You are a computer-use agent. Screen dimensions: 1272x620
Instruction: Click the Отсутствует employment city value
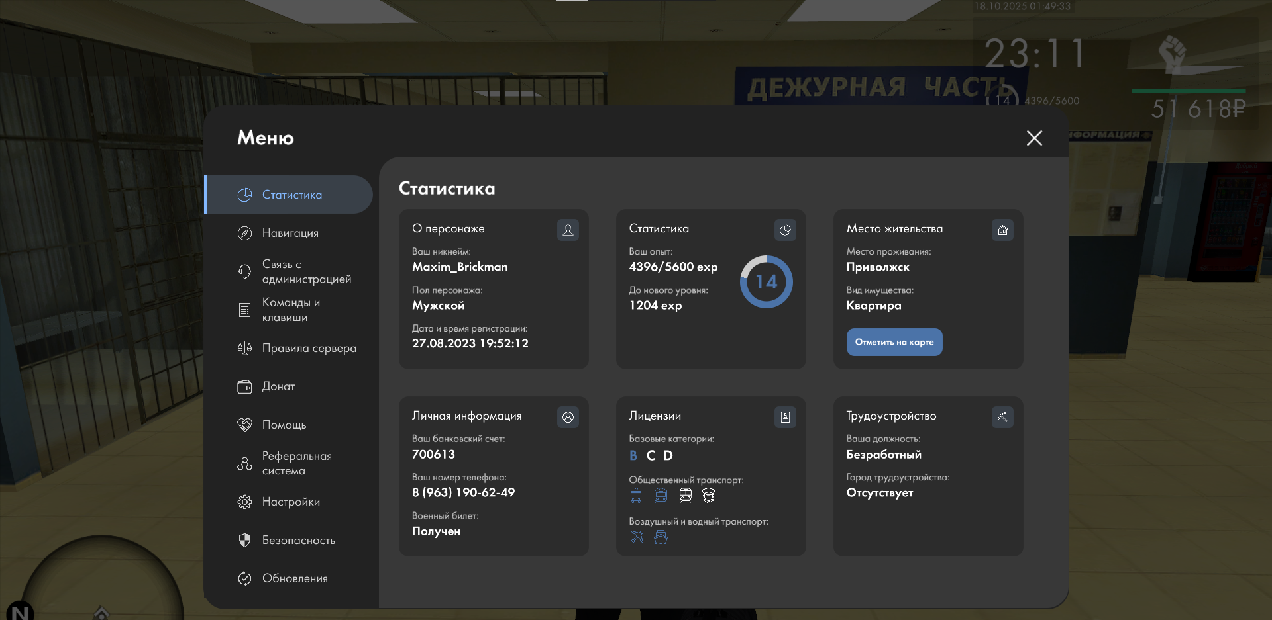[880, 492]
